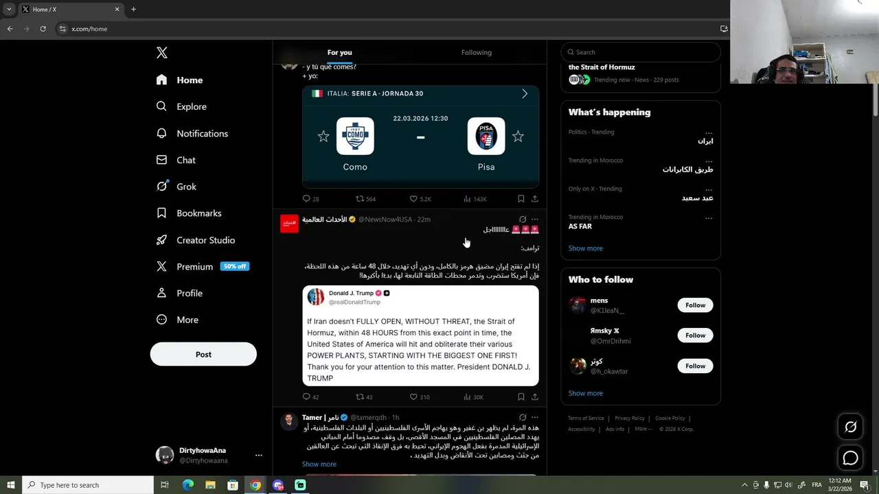Reply to the NewsNow4USA post (42)
The height and width of the screenshot is (494, 879).
coord(310,397)
